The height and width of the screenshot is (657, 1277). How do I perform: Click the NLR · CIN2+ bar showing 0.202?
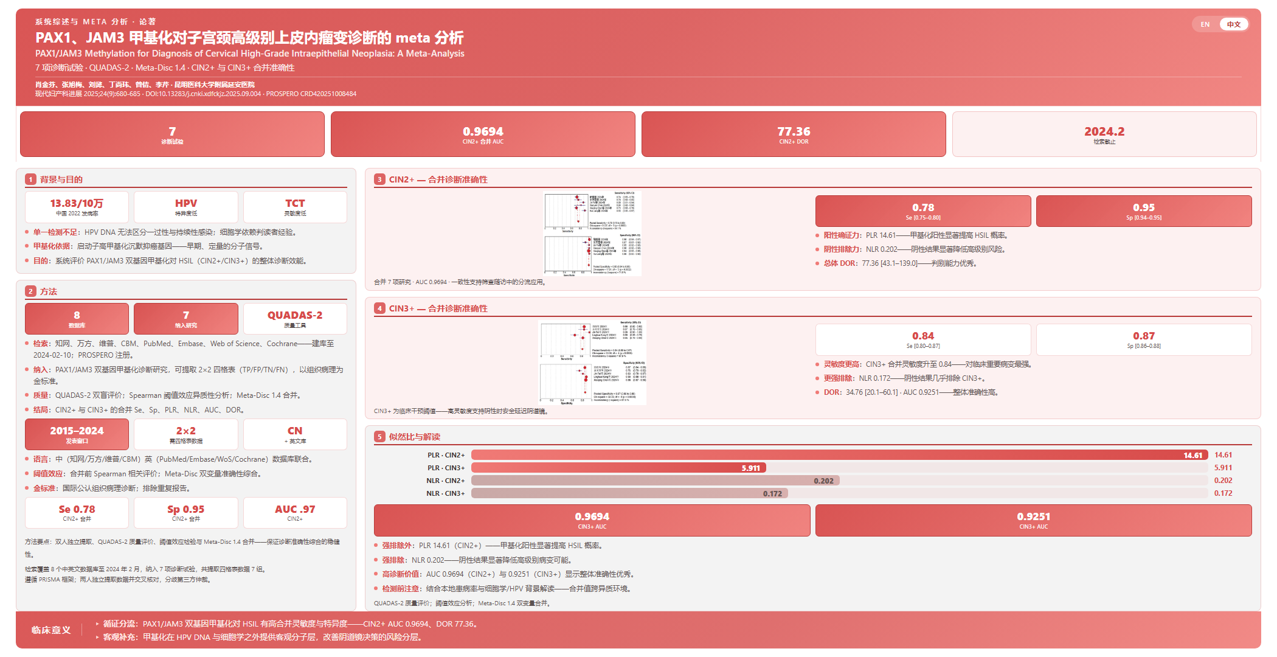[656, 481]
